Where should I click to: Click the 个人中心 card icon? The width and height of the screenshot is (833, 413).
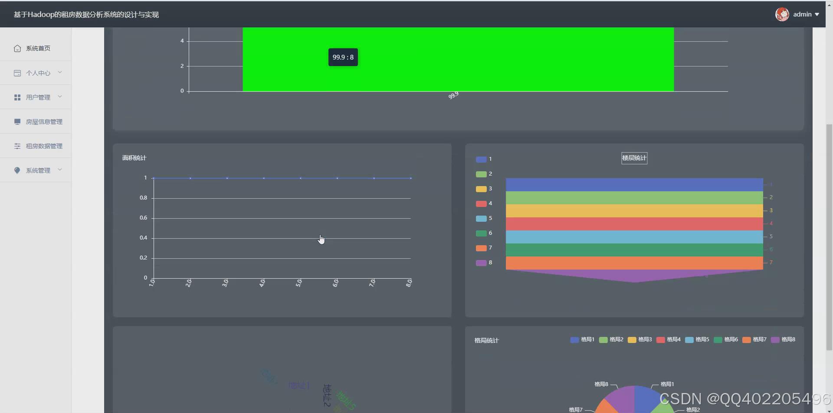[17, 73]
